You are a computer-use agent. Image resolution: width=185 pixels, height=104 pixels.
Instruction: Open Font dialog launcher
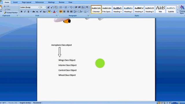coord(57,16)
